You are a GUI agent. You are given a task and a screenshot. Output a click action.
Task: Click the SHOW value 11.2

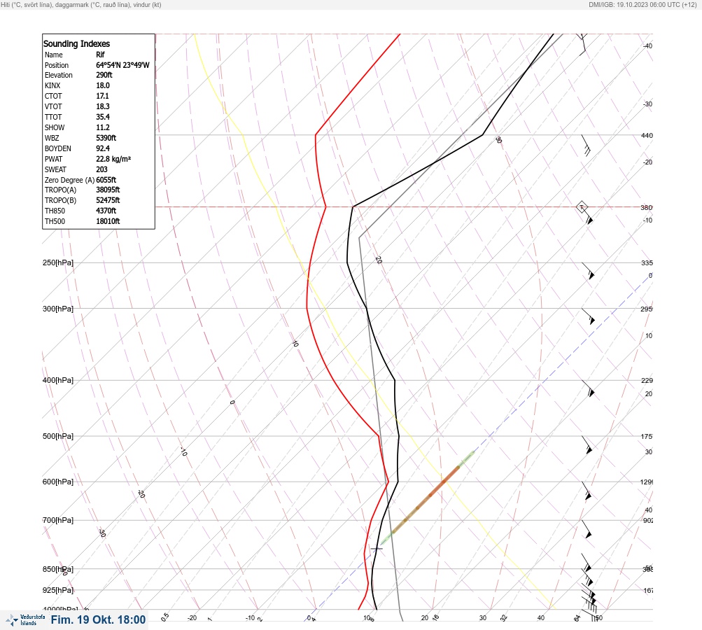click(x=102, y=127)
